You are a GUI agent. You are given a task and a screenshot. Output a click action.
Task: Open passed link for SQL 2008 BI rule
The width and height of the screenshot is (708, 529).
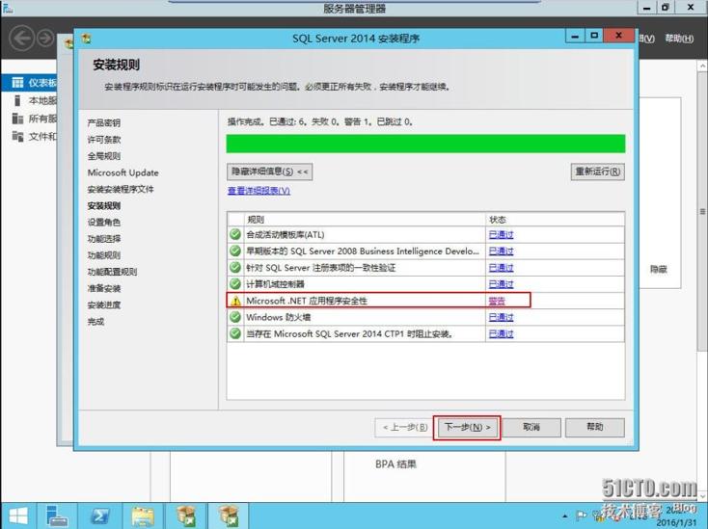tap(502, 251)
